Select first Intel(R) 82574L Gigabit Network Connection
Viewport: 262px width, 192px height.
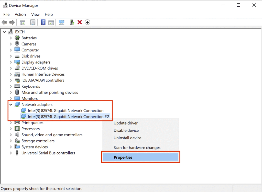click(65, 111)
